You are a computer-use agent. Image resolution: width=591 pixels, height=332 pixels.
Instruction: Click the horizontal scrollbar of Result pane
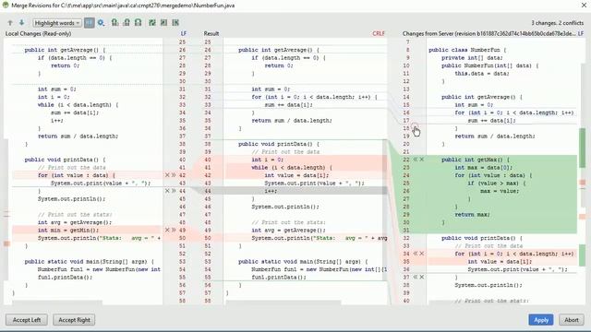tap(283, 302)
